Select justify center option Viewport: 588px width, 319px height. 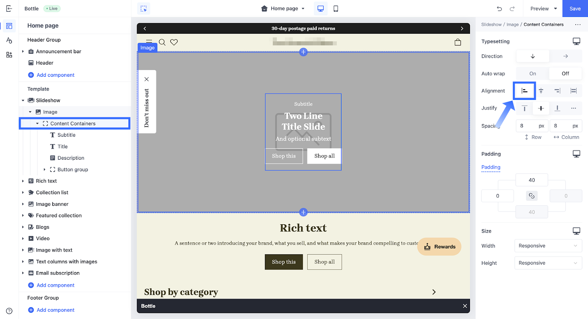pos(541,108)
